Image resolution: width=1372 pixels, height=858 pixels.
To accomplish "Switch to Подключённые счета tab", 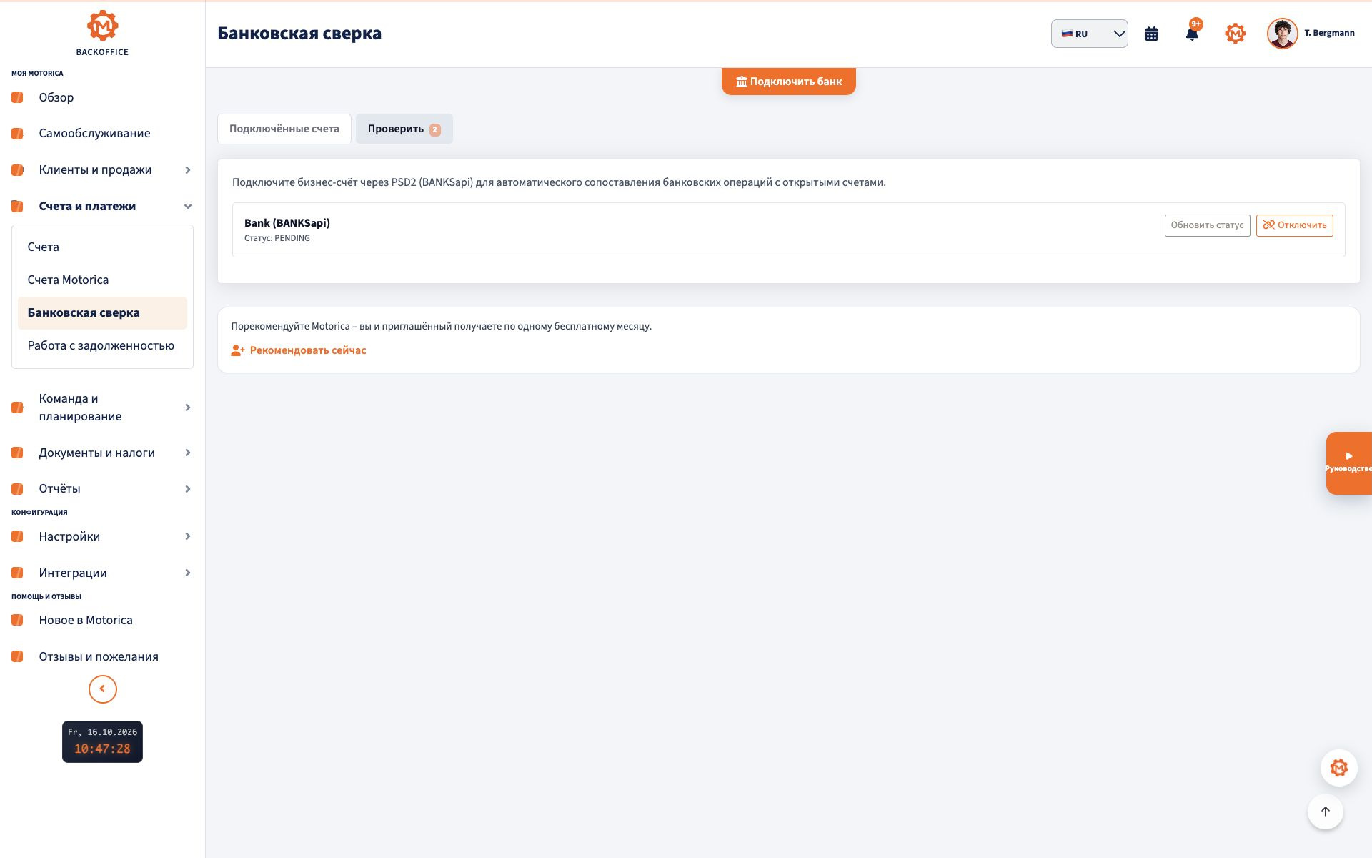I will 284,129.
